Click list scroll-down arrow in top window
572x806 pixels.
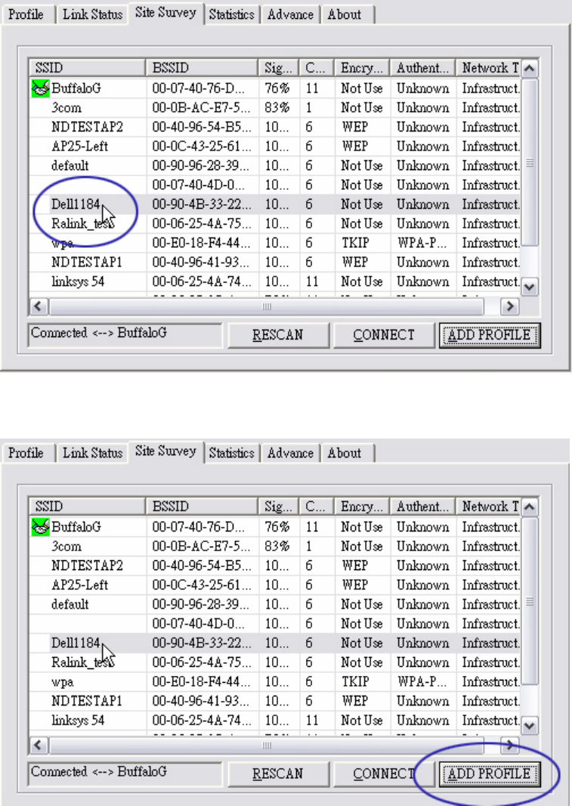pyautogui.click(x=530, y=287)
